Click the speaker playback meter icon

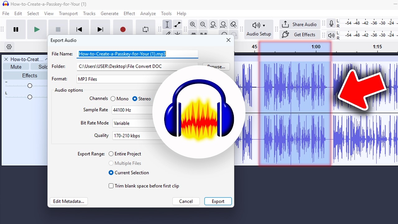click(x=331, y=35)
